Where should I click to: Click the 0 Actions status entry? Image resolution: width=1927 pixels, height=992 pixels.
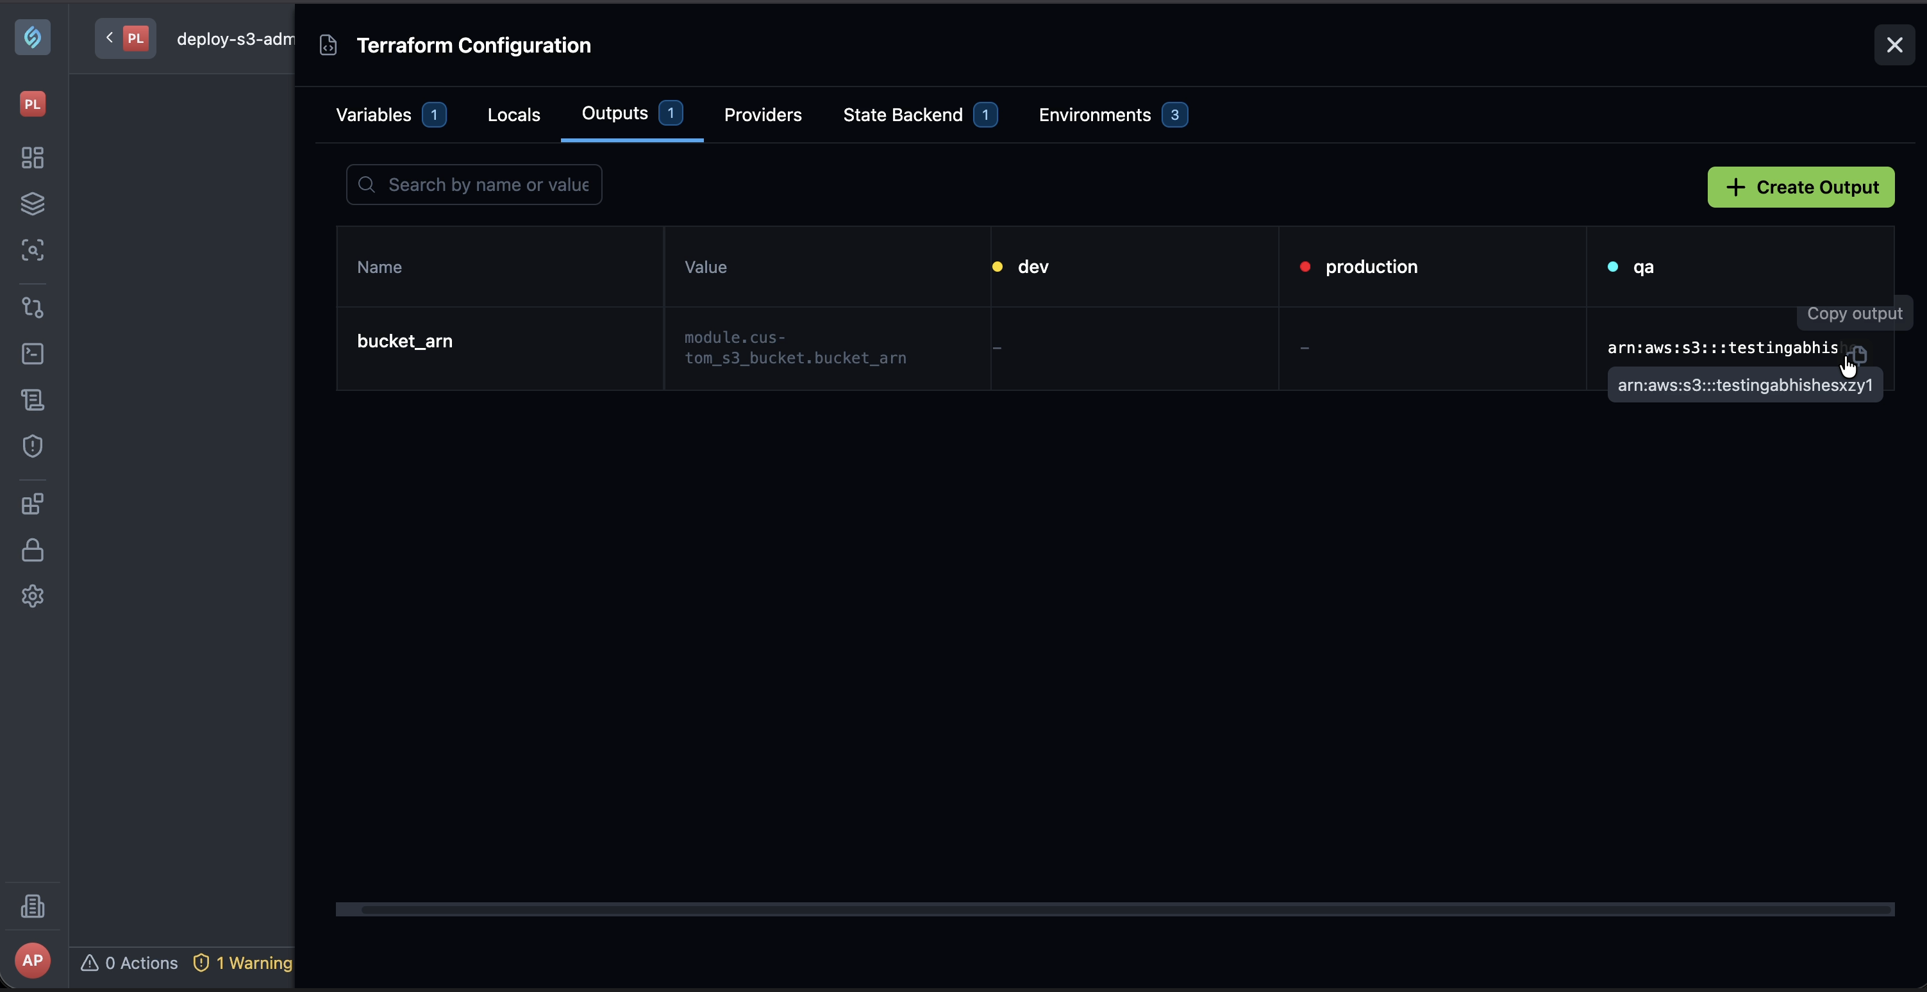point(129,963)
